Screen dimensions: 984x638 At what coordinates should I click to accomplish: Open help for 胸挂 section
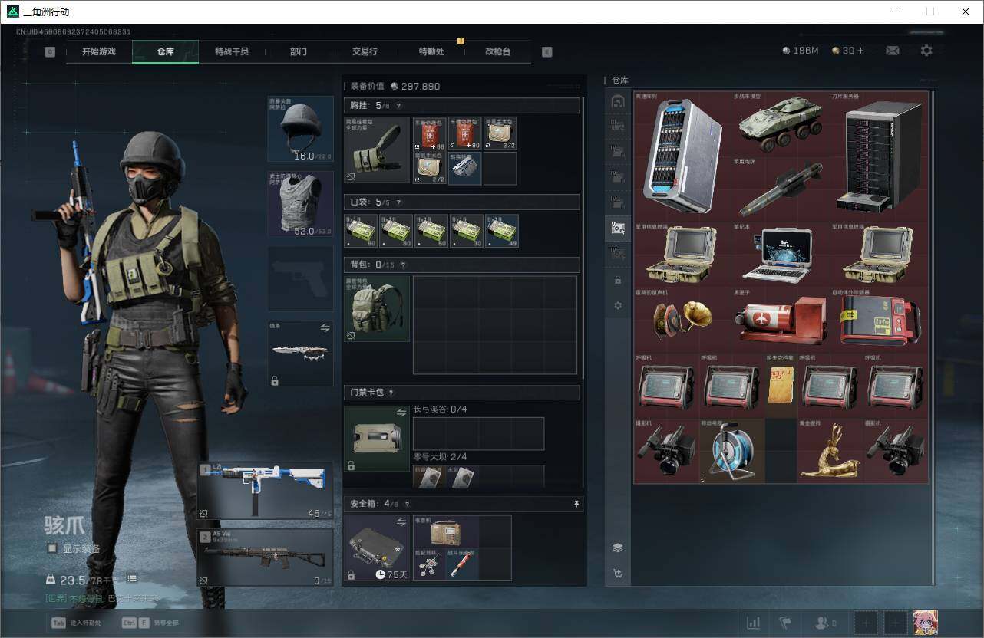[398, 106]
